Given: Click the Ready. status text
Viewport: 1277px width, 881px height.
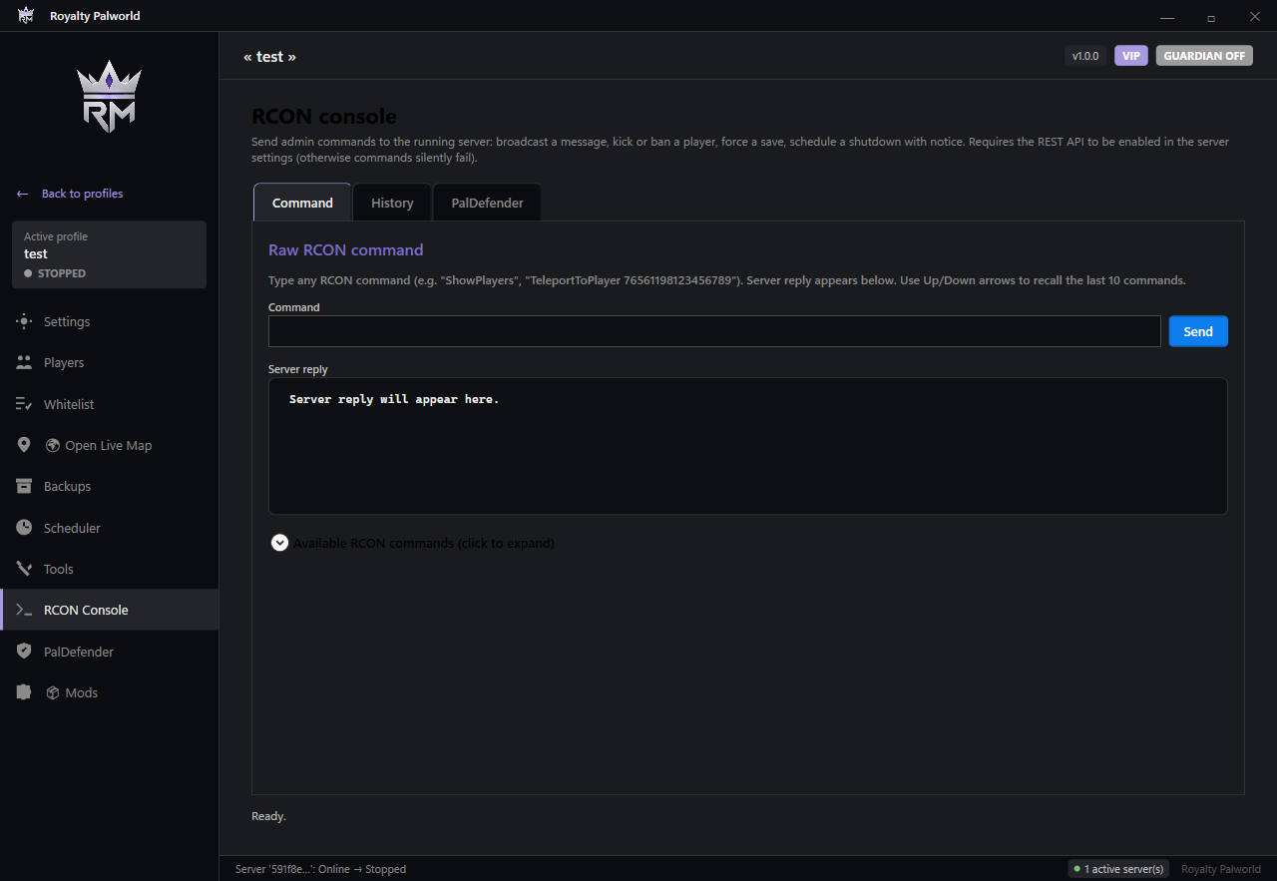Looking at the screenshot, I should click(x=269, y=816).
